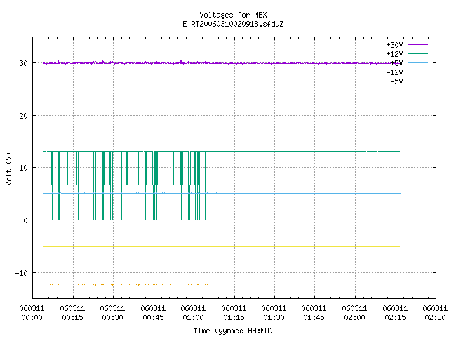Click the x-axis tick label 060311 02:15
This screenshot has height=337, width=449.
point(396,313)
